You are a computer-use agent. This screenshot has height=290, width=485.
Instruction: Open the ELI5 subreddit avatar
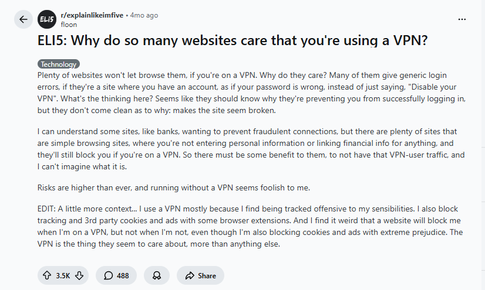47,20
